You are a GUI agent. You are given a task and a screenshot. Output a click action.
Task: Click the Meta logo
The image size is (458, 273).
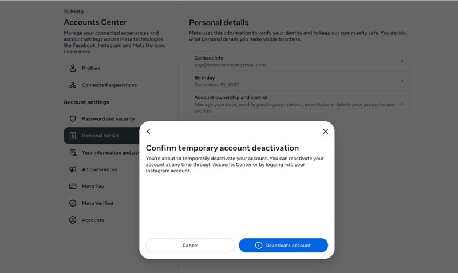[x=73, y=11]
